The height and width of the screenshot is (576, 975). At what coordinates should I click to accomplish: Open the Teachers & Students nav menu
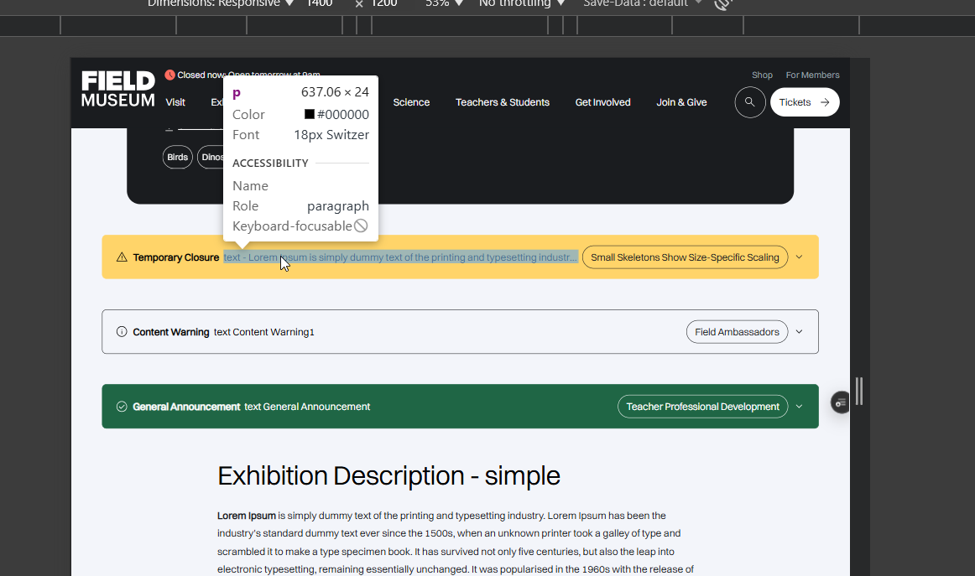point(502,102)
